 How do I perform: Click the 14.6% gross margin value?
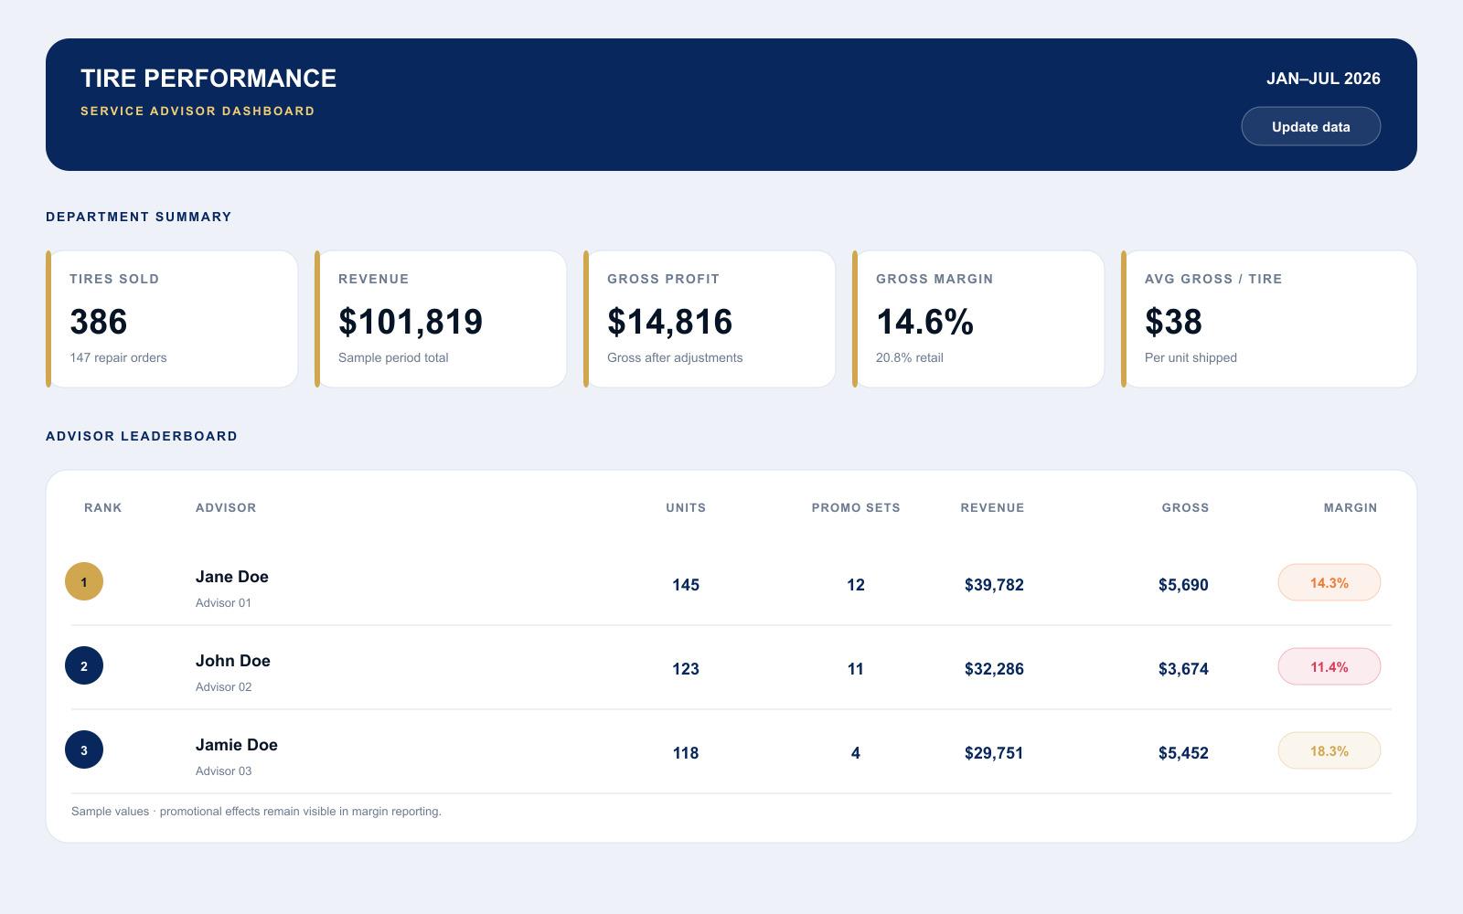click(x=924, y=322)
